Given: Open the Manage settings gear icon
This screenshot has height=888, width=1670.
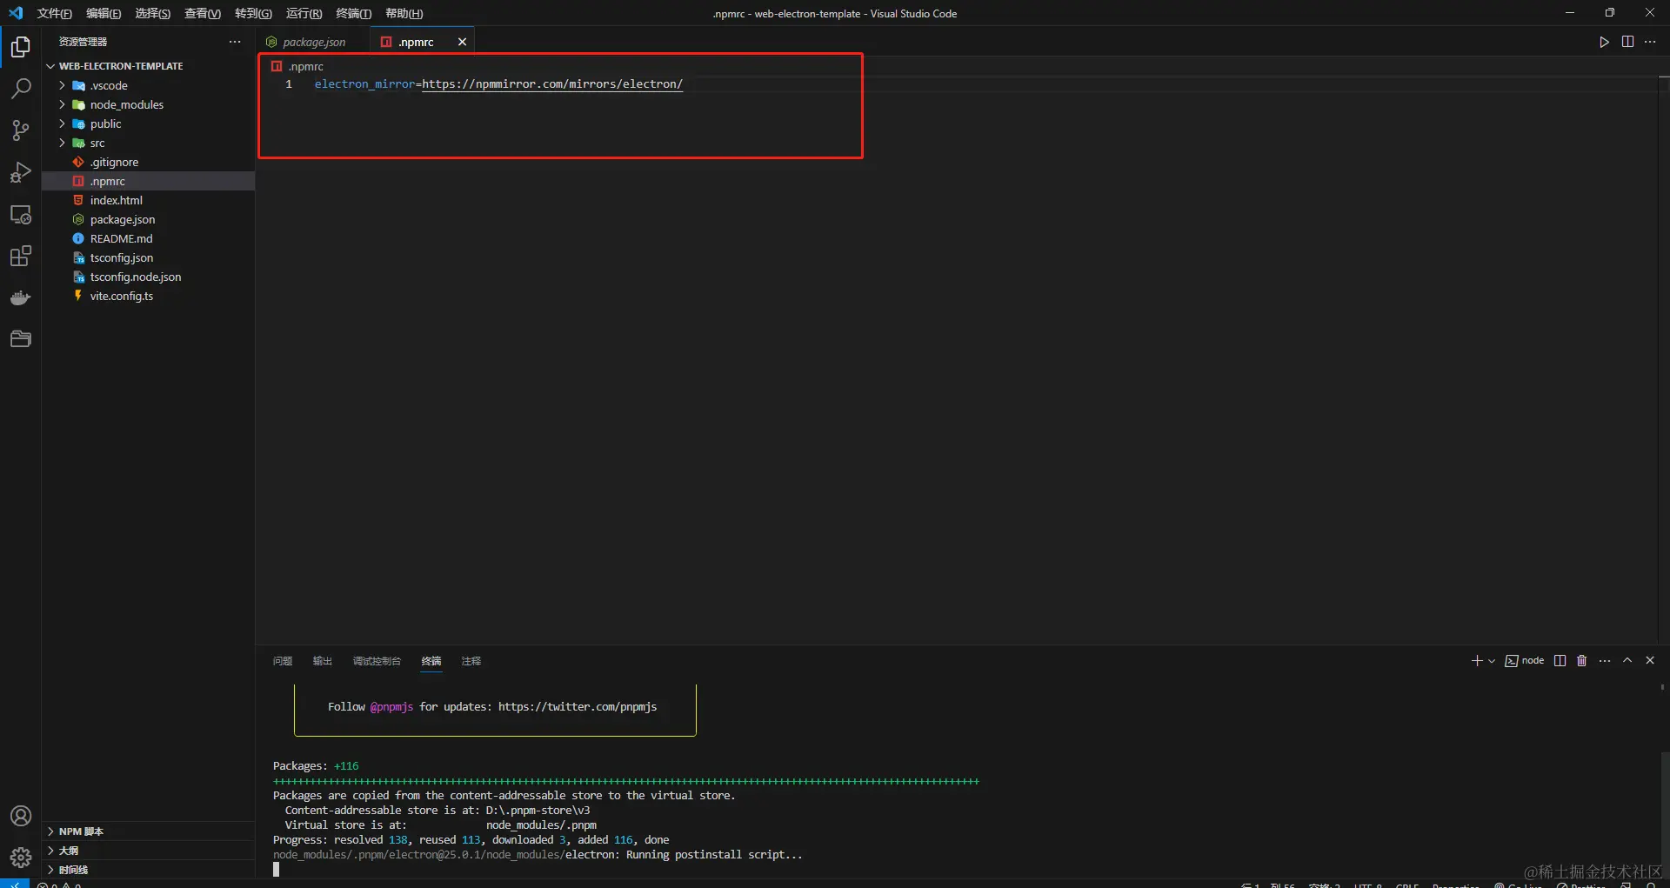Looking at the screenshot, I should 21,858.
